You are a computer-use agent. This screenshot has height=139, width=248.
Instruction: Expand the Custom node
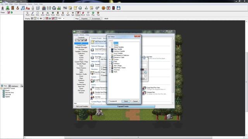tap(110, 59)
